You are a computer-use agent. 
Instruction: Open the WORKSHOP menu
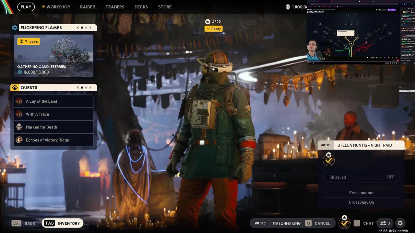(58, 7)
